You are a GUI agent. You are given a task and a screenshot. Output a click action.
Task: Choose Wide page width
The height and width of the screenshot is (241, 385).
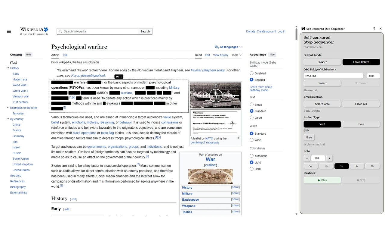click(x=252, y=140)
